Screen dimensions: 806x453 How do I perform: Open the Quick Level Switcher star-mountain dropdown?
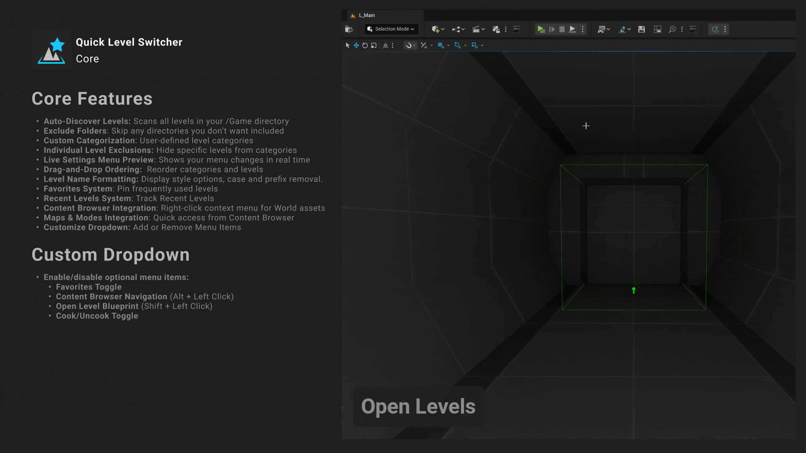[x=625, y=29]
